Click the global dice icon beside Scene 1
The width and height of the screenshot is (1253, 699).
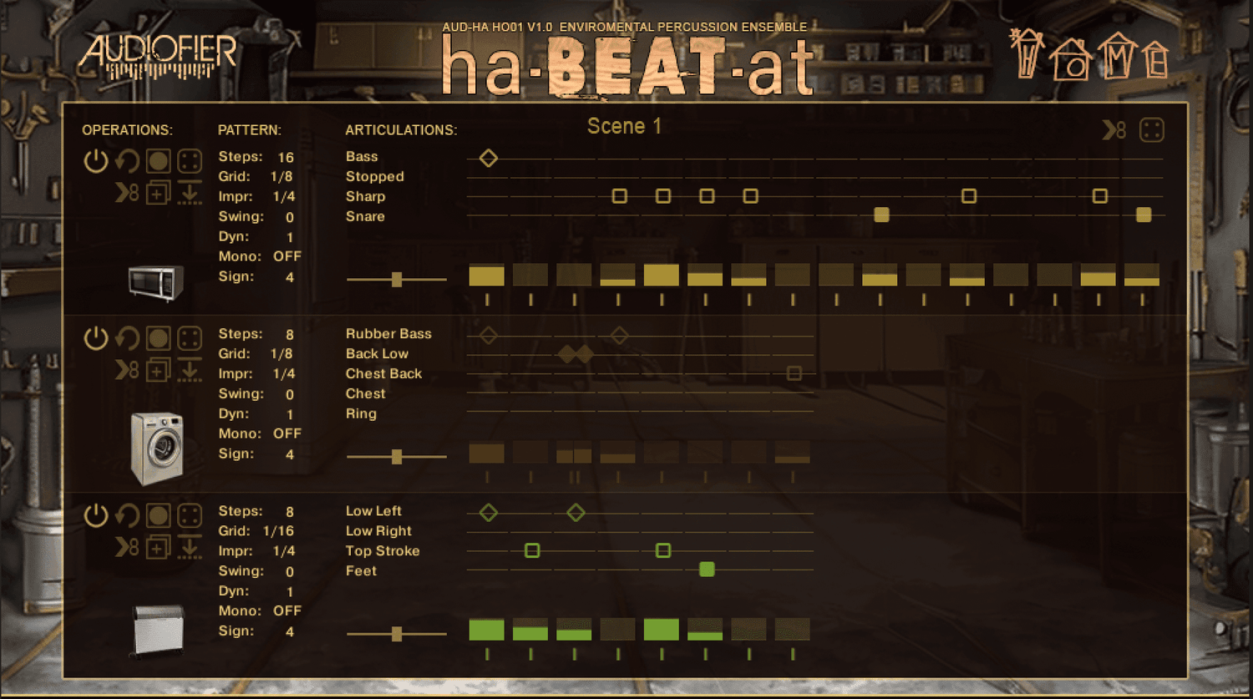tap(1152, 130)
